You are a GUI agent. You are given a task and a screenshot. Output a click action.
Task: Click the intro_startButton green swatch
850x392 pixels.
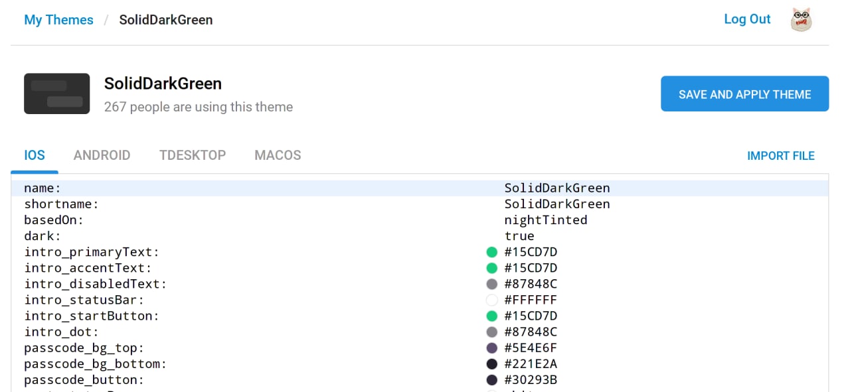492,316
